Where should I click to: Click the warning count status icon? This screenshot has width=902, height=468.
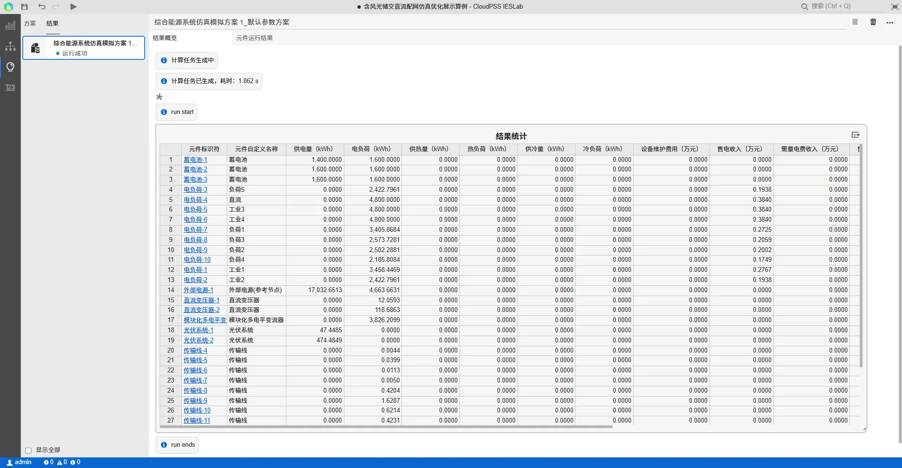pyautogui.click(x=62, y=462)
